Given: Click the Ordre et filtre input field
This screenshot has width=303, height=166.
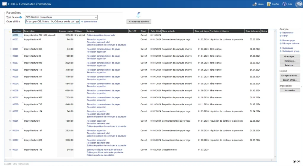Looking at the screenshot, I should (52, 22).
